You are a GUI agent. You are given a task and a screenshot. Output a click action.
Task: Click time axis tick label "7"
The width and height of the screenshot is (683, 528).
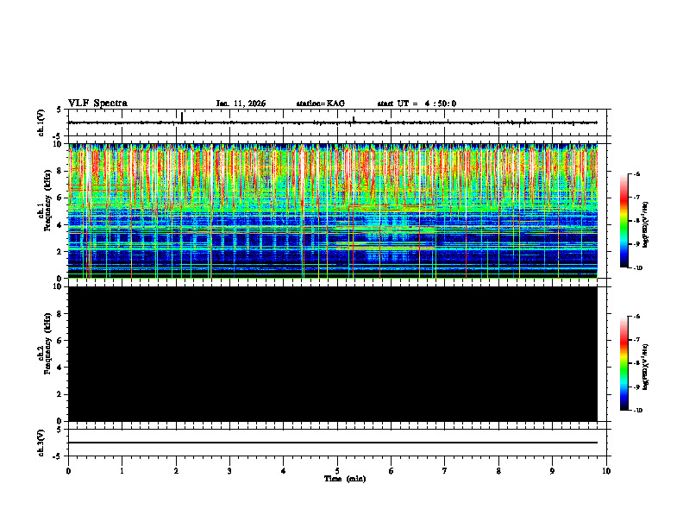click(445, 471)
